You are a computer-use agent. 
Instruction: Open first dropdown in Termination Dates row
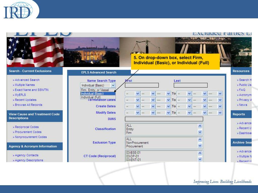tap(133, 100)
